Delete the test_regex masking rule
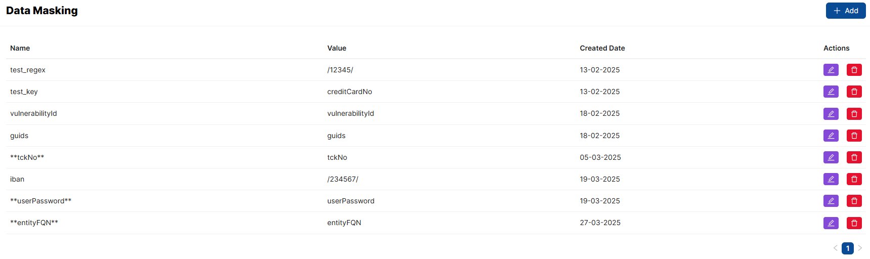Screen dimensions: 870x259 tap(854, 70)
